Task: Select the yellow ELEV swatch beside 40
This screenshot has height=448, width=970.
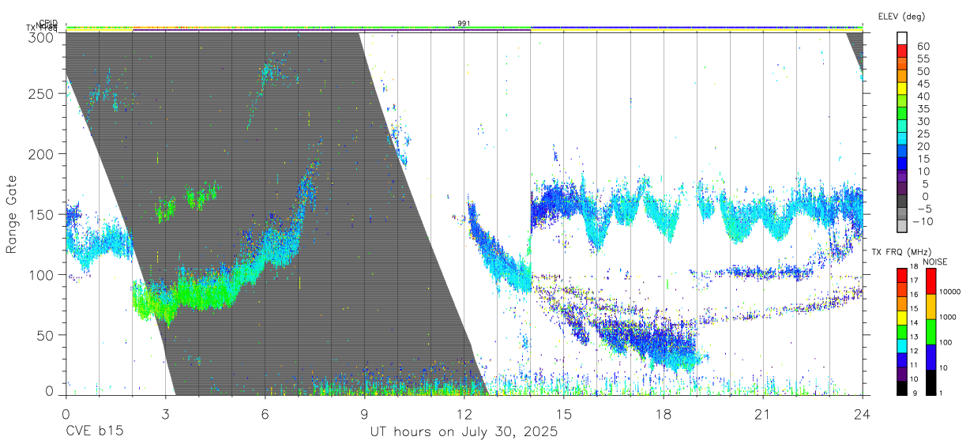Action: pos(902,89)
